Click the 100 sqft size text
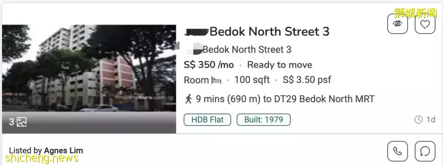443x166 pixels. coord(252,80)
